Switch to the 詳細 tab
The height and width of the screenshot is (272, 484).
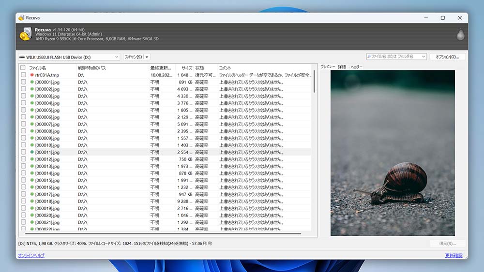tap(342, 67)
